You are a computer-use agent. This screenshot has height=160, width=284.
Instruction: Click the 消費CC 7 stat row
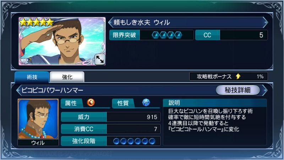(111, 129)
